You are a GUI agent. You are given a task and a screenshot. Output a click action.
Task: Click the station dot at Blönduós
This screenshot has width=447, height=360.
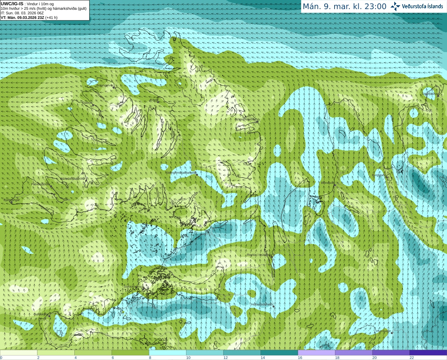click(x=335, y=185)
